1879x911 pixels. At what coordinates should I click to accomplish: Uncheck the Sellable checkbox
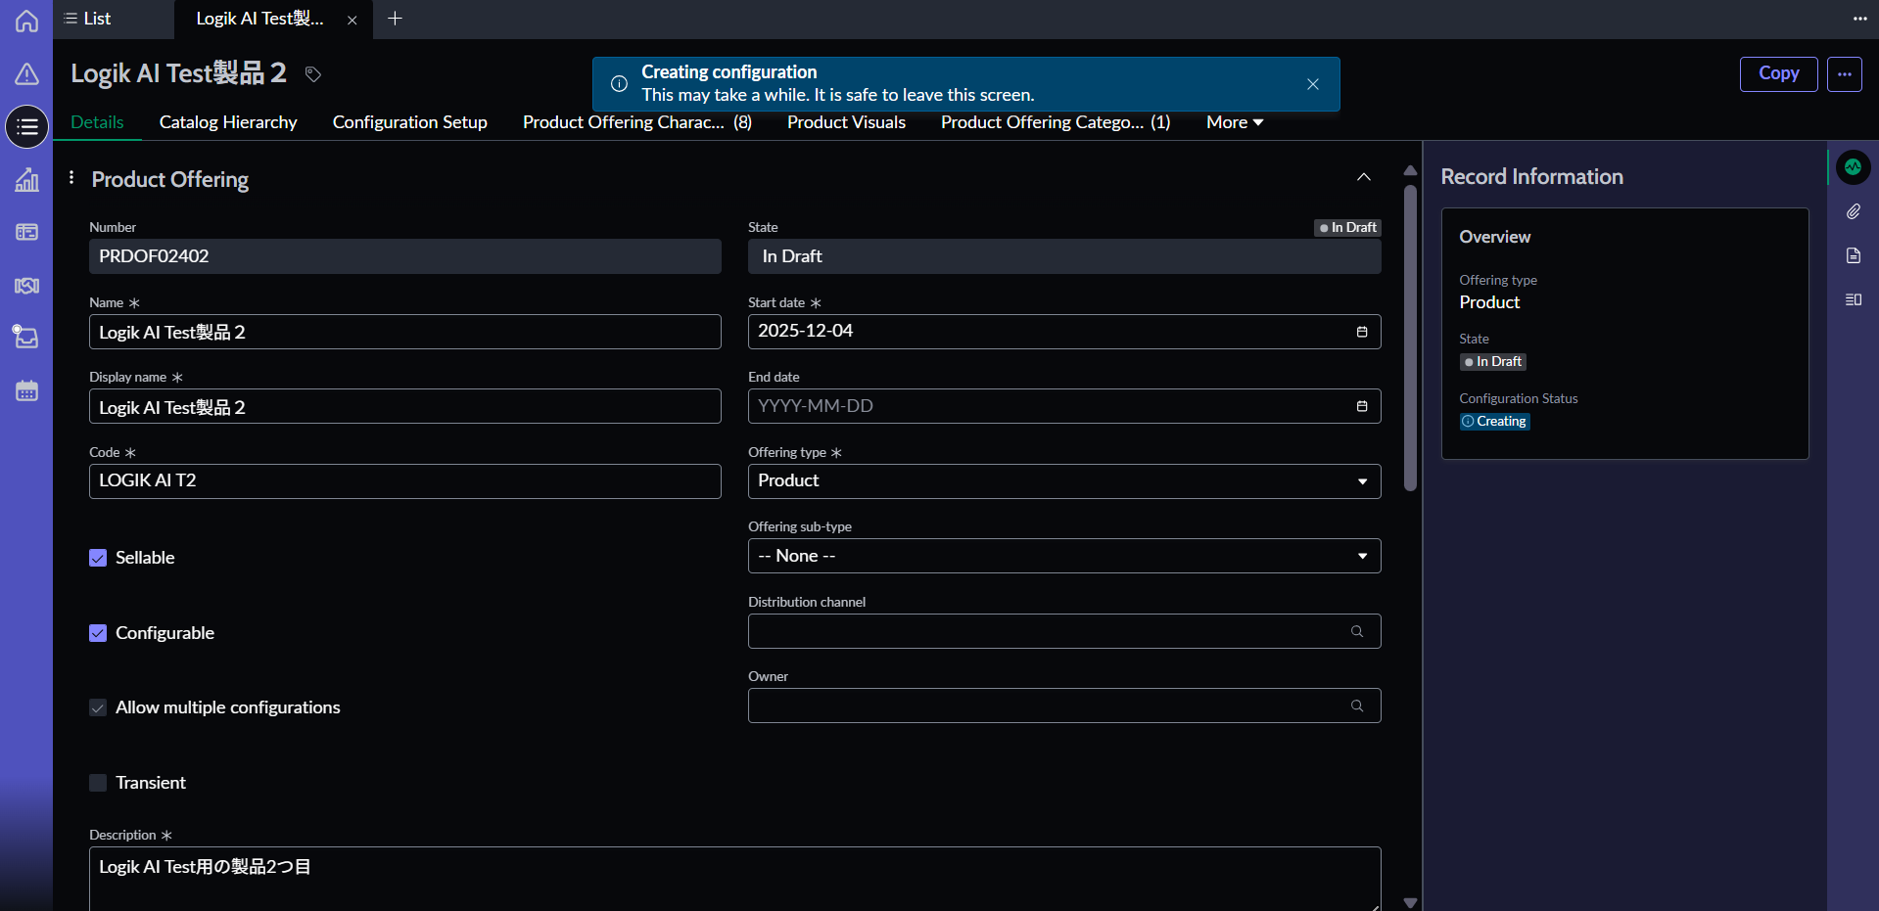pos(98,558)
